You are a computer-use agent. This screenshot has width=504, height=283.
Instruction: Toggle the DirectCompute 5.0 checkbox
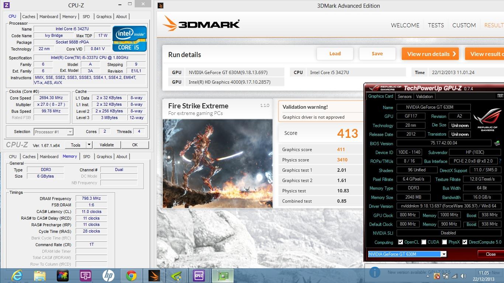[465, 242]
